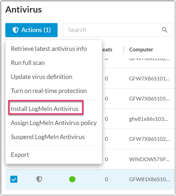
Task: Click the WINDOWS7SP computer name
Action: (149, 159)
